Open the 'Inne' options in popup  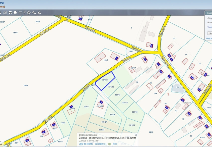click(115, 144)
